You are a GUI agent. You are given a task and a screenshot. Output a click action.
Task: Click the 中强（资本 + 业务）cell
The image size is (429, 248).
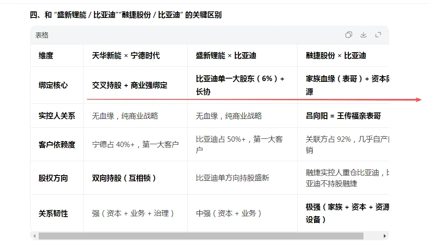tap(229, 213)
